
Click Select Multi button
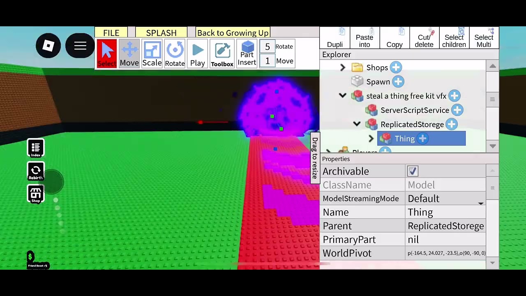(x=484, y=38)
